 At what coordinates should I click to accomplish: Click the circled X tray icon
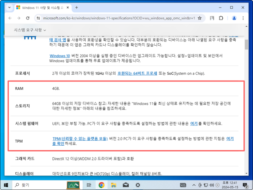coord(218,185)
